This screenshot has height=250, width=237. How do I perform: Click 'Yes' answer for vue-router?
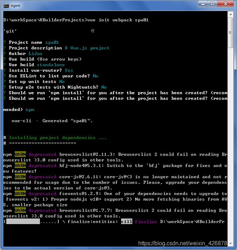69,70
